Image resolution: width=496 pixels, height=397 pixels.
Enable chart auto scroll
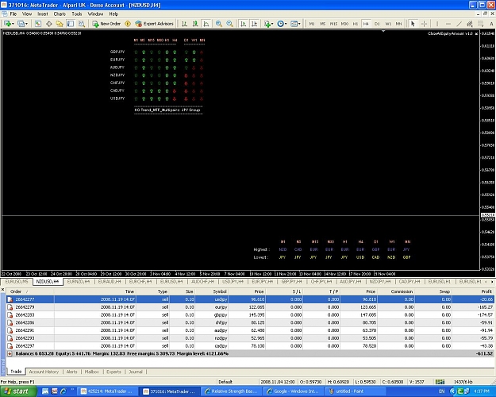(x=244, y=24)
